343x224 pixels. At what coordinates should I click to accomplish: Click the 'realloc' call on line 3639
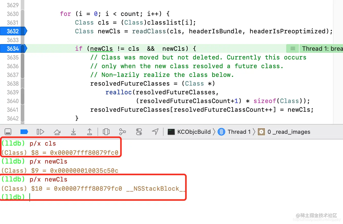click(x=119, y=92)
